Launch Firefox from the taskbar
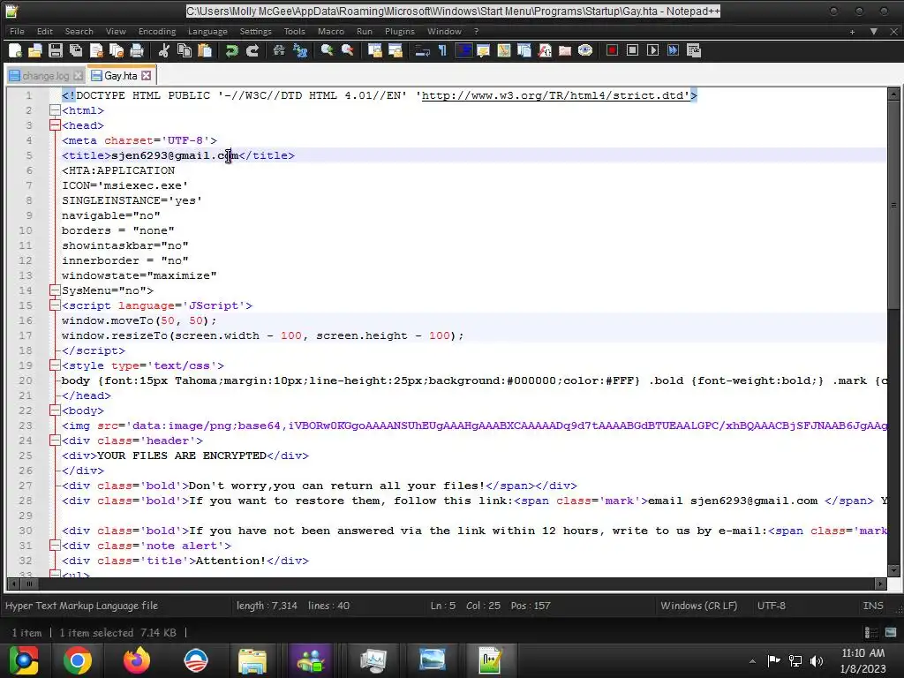This screenshot has width=904, height=678. tap(137, 660)
